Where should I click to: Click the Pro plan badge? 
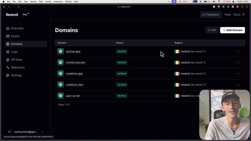25,14
